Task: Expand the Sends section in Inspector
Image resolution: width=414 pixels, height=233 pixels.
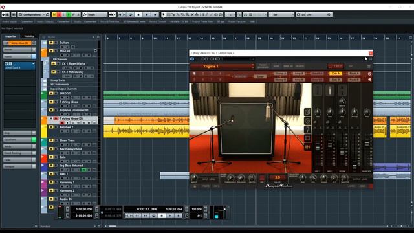Action: click(20, 146)
